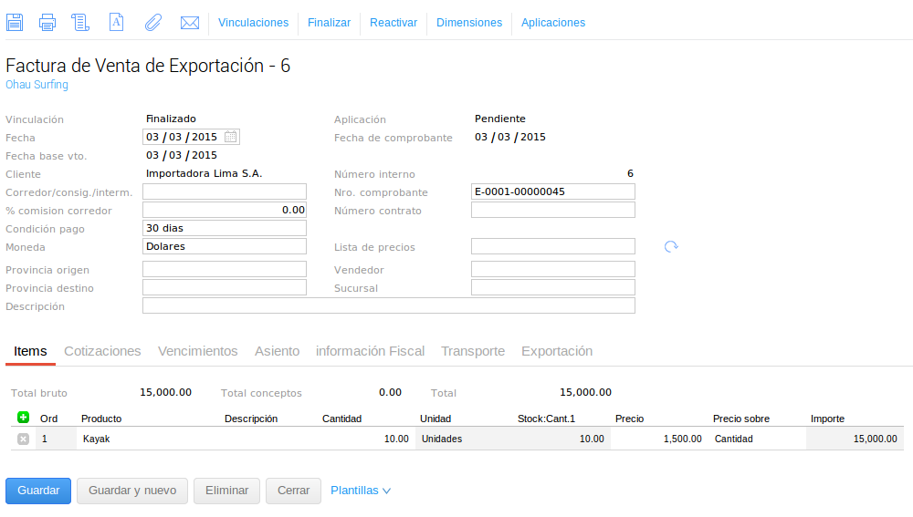
Task: Edit the % comision corredor field
Action: [x=225, y=210]
